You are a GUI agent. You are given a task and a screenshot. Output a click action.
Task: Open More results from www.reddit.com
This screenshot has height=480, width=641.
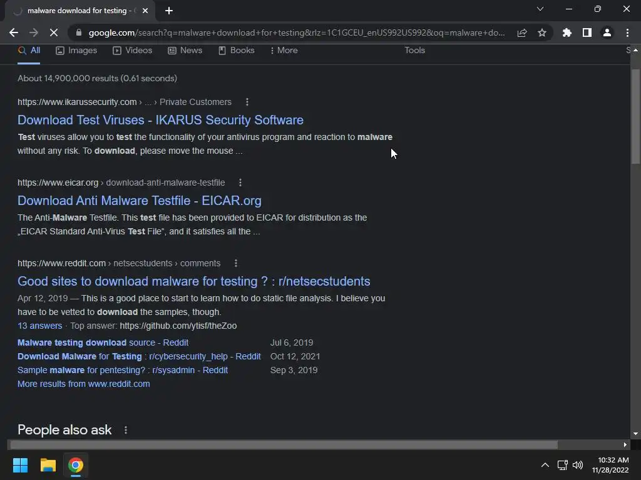(x=84, y=384)
